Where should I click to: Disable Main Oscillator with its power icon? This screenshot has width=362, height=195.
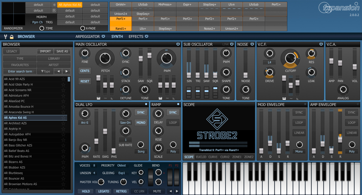pos(178,44)
